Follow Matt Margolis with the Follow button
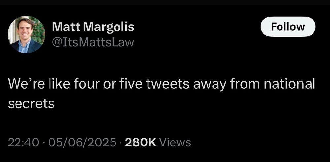This screenshot has width=330, height=162. [288, 26]
